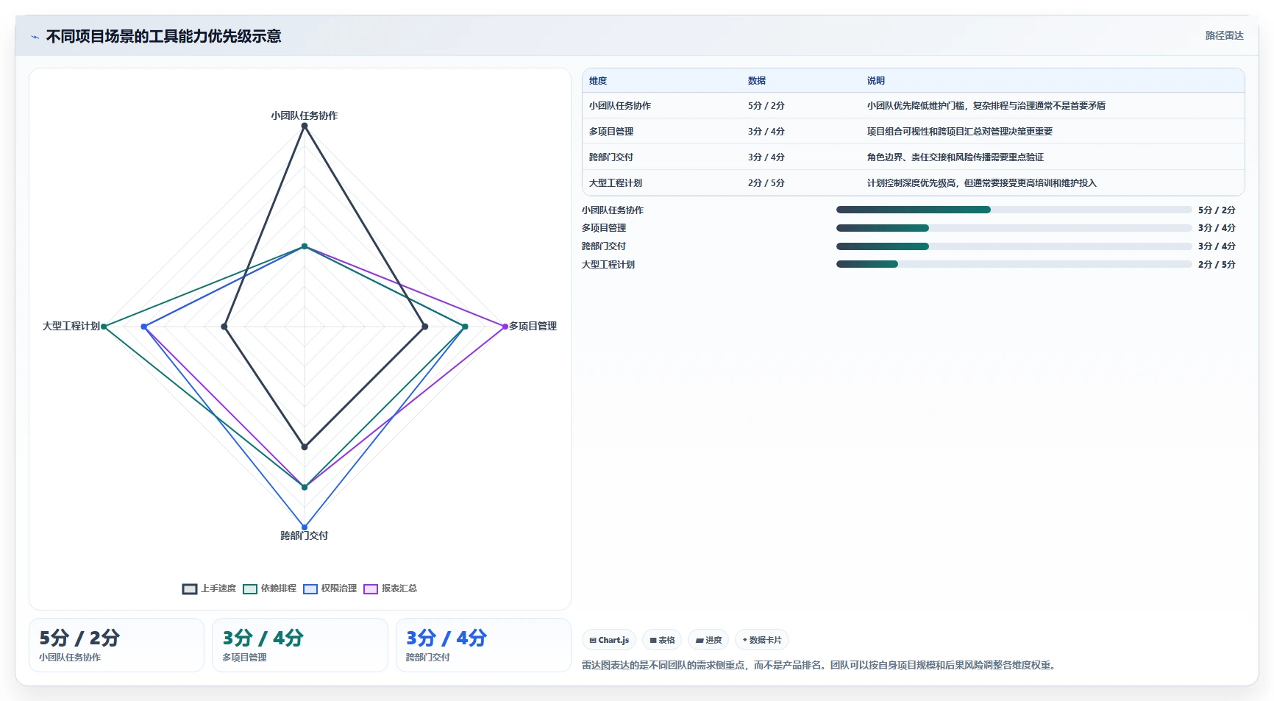This screenshot has height=701, width=1274.
Task: Click the description starting with 计划控制深度优先级高
Action: [982, 183]
